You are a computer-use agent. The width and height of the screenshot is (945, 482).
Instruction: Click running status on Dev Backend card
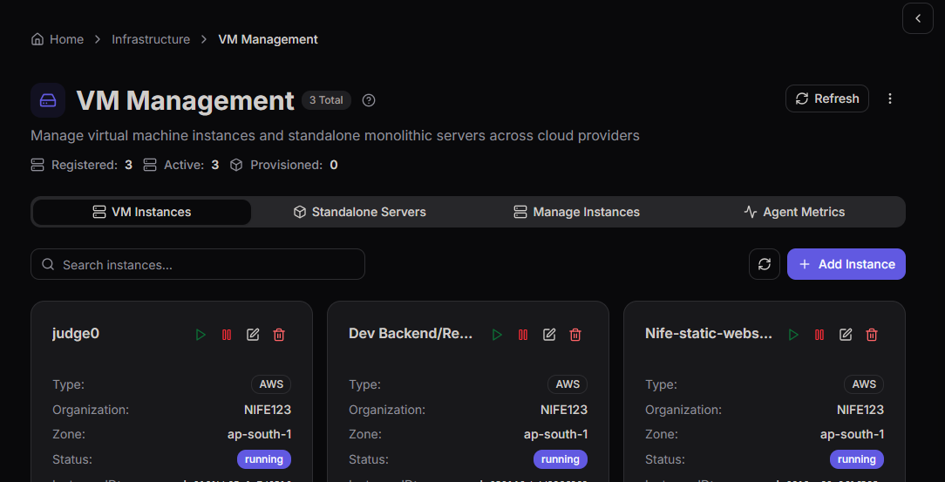pyautogui.click(x=561, y=459)
